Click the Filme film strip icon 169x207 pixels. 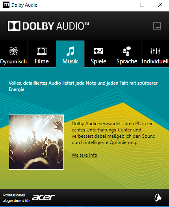click(x=42, y=51)
